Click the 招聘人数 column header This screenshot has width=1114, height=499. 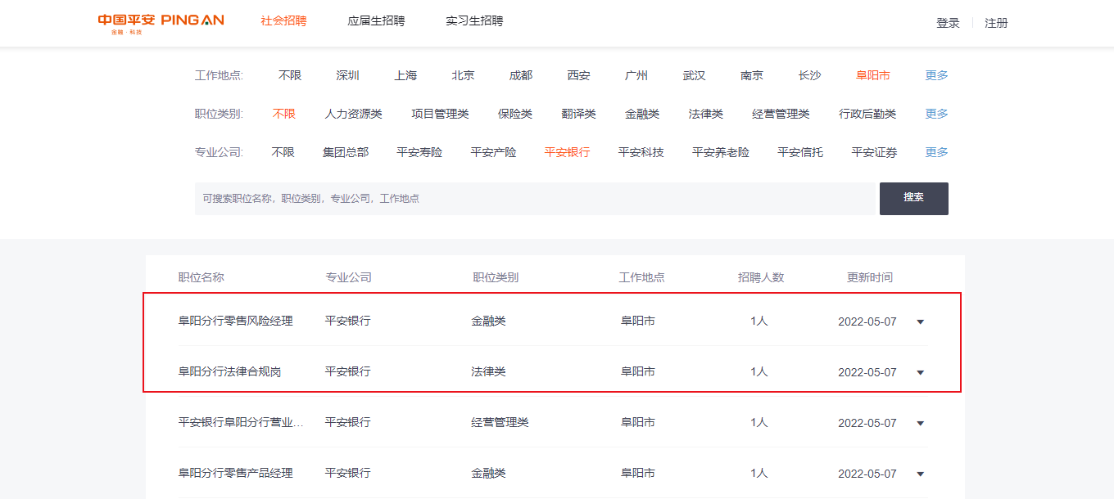761,277
